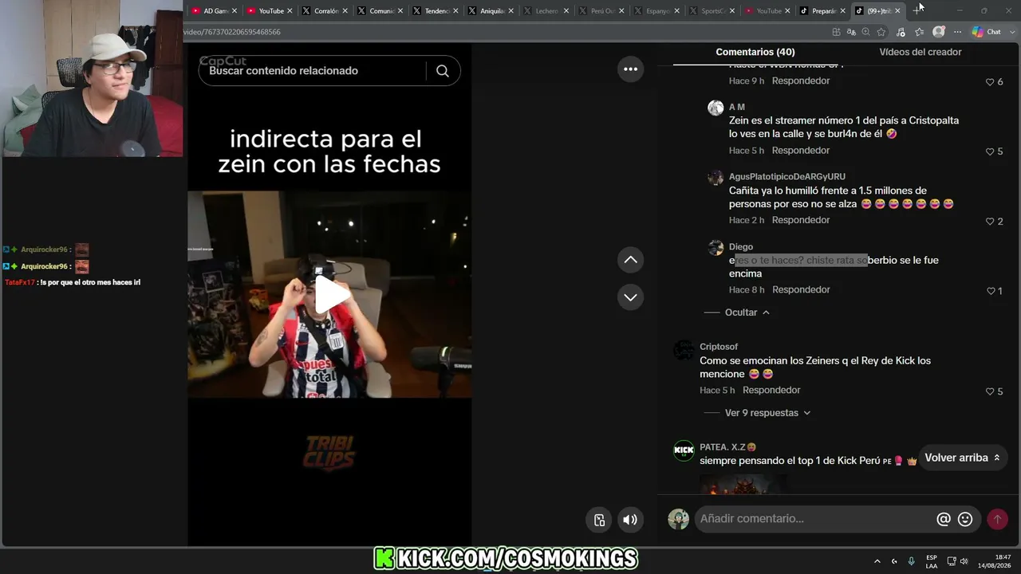
Task: Reply to A M's comment
Action: click(x=801, y=151)
